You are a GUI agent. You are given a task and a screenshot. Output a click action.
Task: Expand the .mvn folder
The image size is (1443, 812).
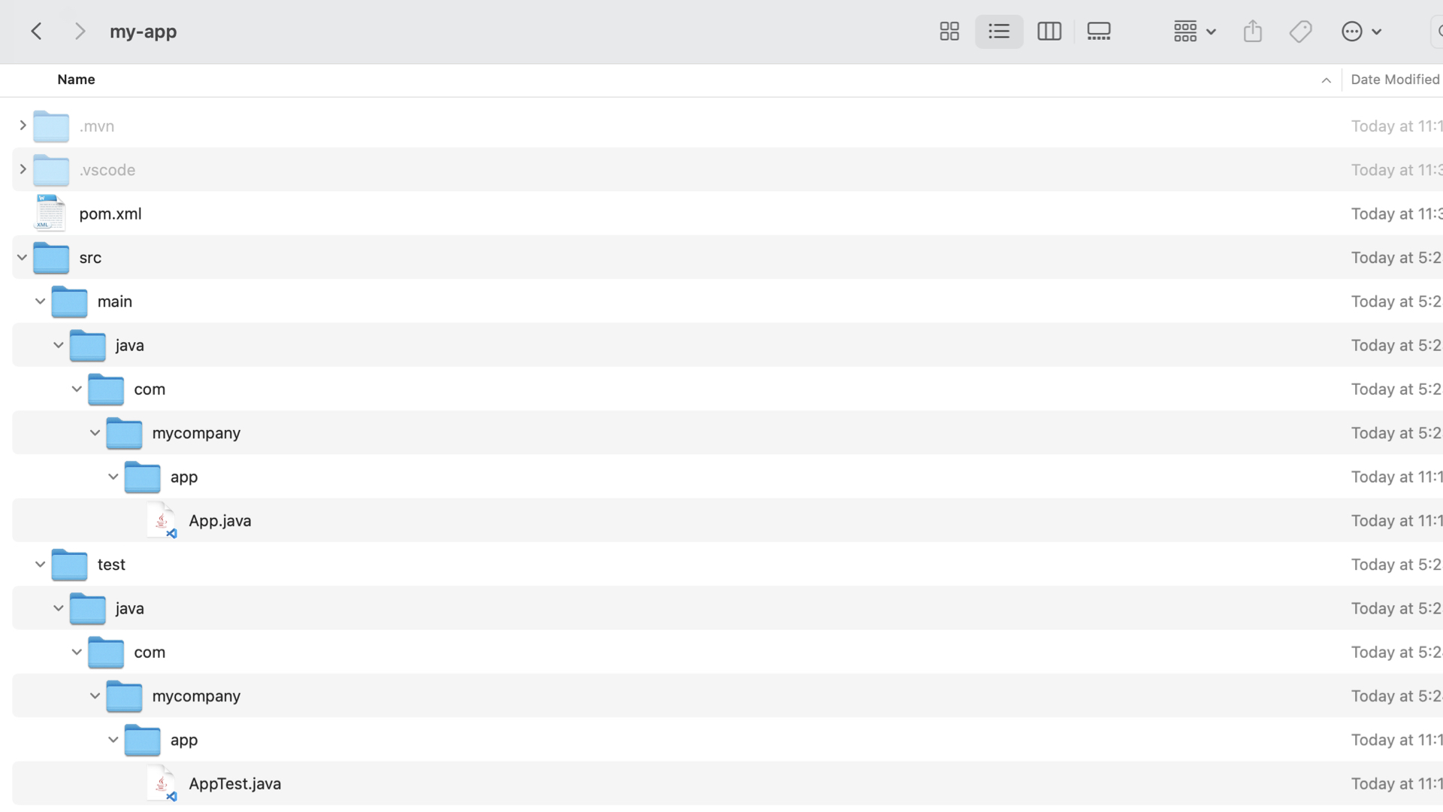[x=23, y=126]
